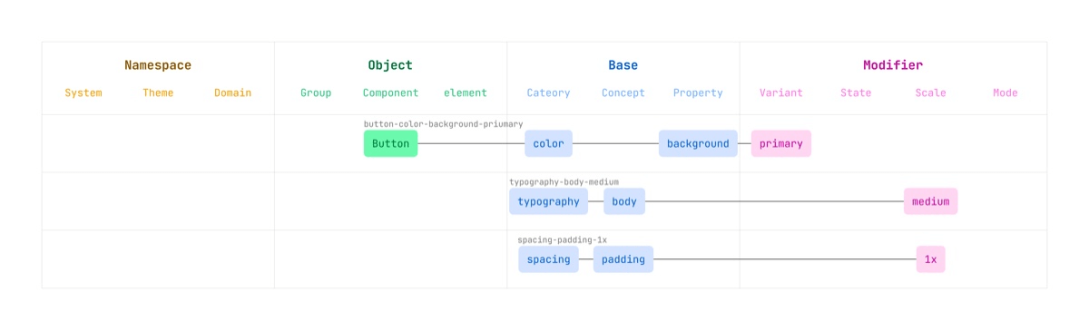Select the Theme sub-header label
1089x331 pixels.
coord(158,92)
